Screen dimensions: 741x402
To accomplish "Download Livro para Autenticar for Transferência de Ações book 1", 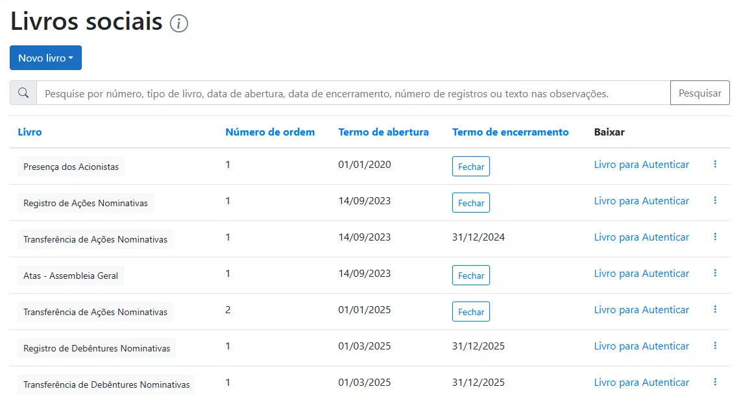I will point(641,237).
